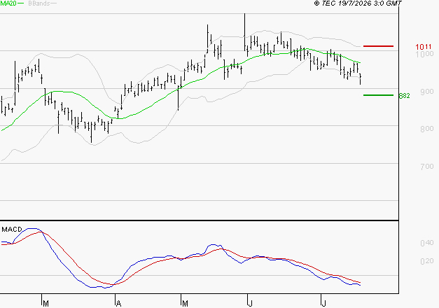This screenshot has height=308, width=439.
Task: Click the last J month marker
Action: [324, 304]
